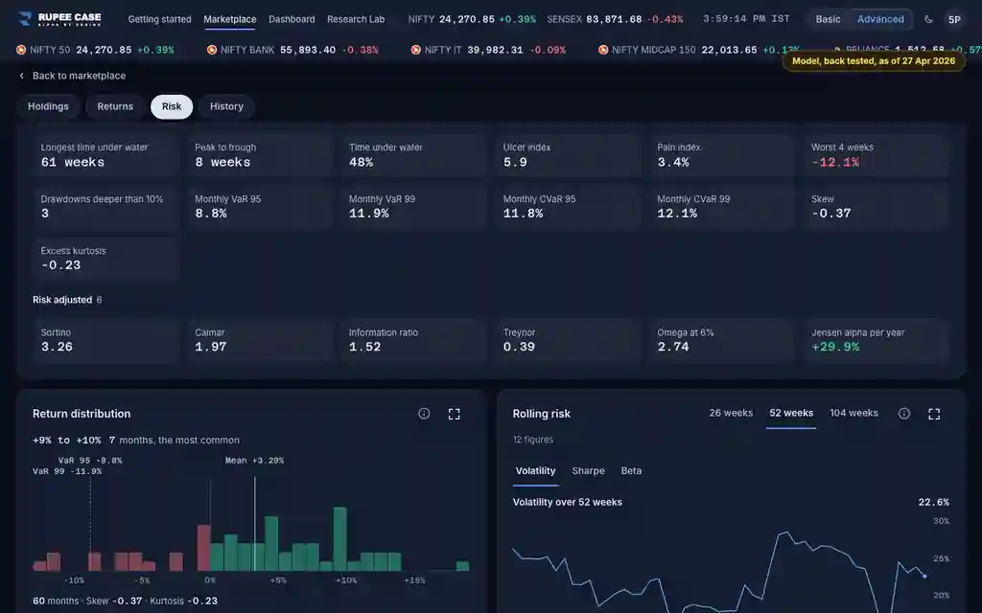982x613 pixels.
Task: Go back to marketplace link
Action: 79,76
